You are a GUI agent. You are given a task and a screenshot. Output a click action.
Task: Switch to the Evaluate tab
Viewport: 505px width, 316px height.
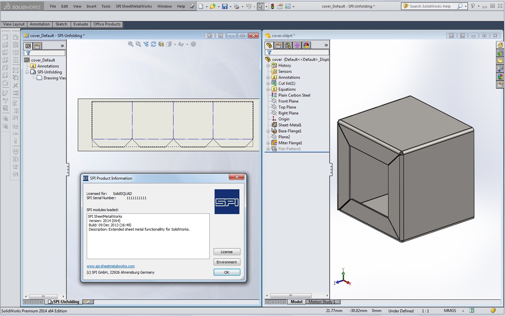81,24
